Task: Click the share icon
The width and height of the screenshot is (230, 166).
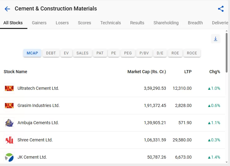Action: coord(221,9)
